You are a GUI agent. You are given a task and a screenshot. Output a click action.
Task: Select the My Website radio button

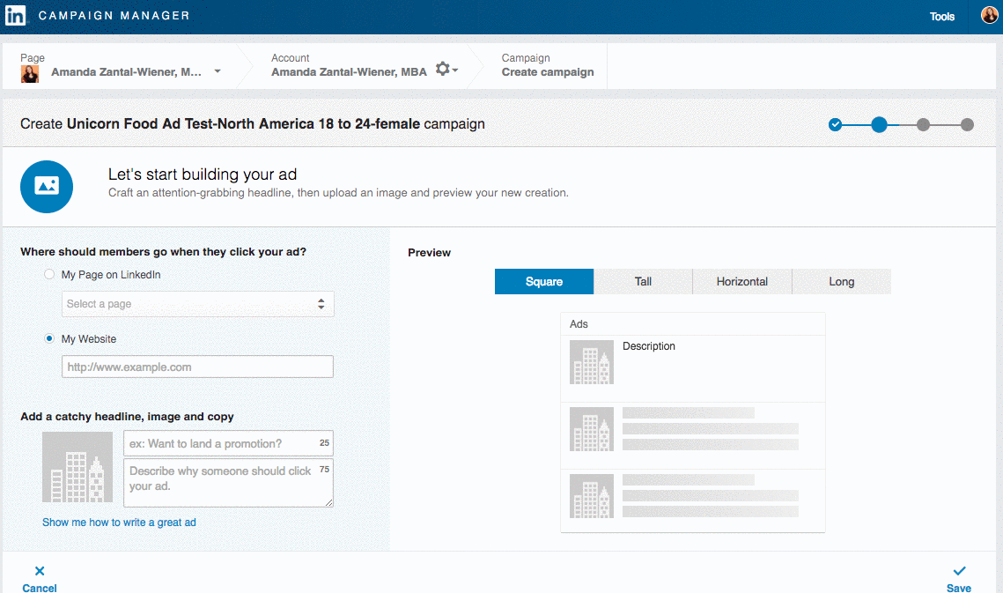[x=49, y=339]
